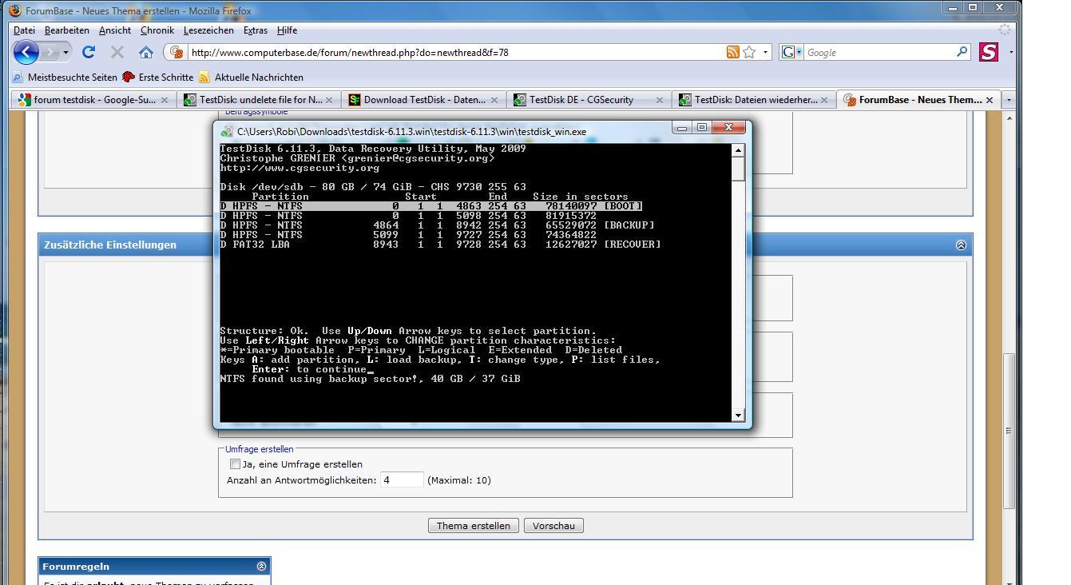The width and height of the screenshot is (1071, 585).
Task: Open the Bearbeiten menu
Action: coord(67,30)
